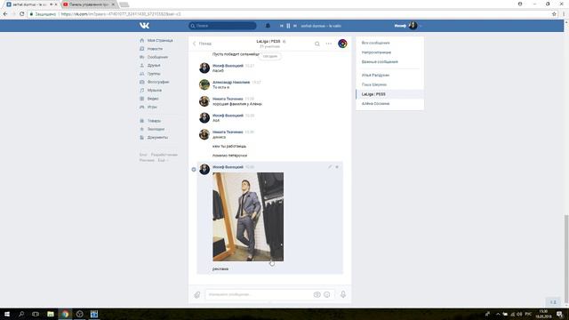
Task: Click the search field in VK header
Action: 222,26
